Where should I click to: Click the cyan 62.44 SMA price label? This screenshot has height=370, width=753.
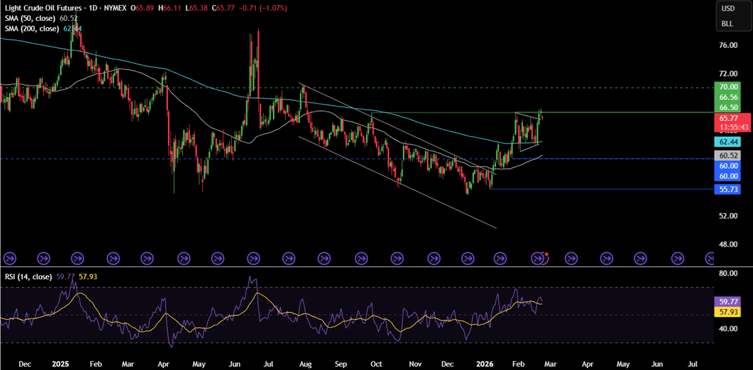728,142
